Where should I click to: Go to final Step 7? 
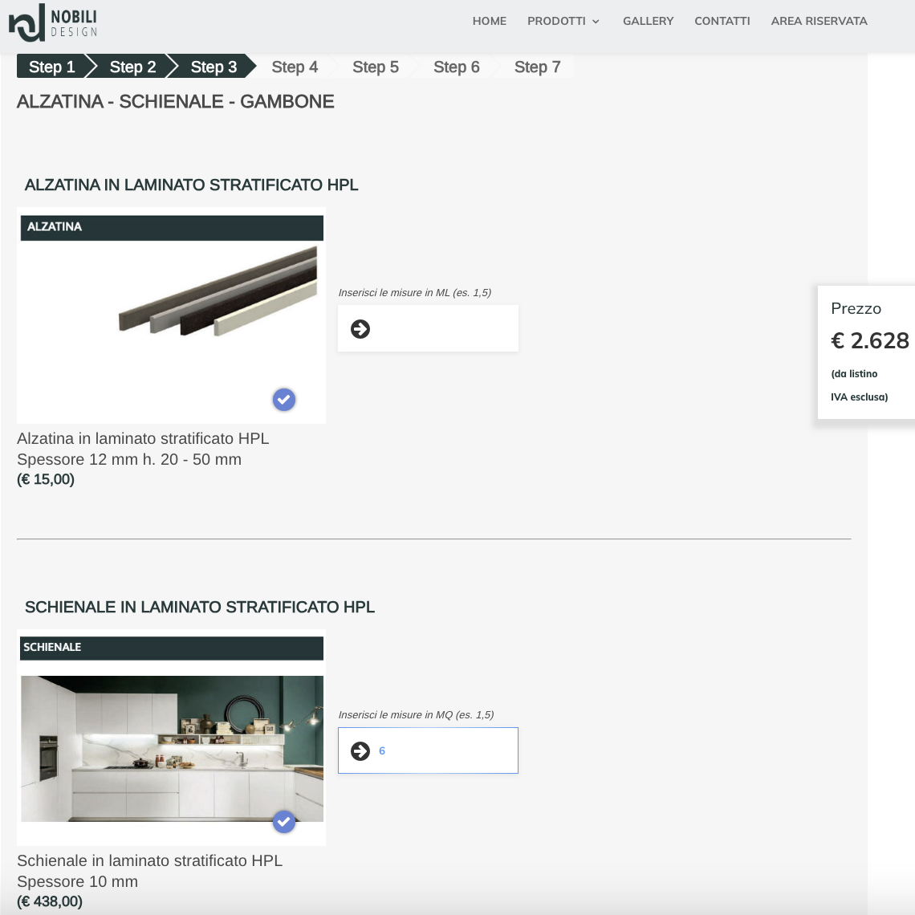tap(537, 67)
